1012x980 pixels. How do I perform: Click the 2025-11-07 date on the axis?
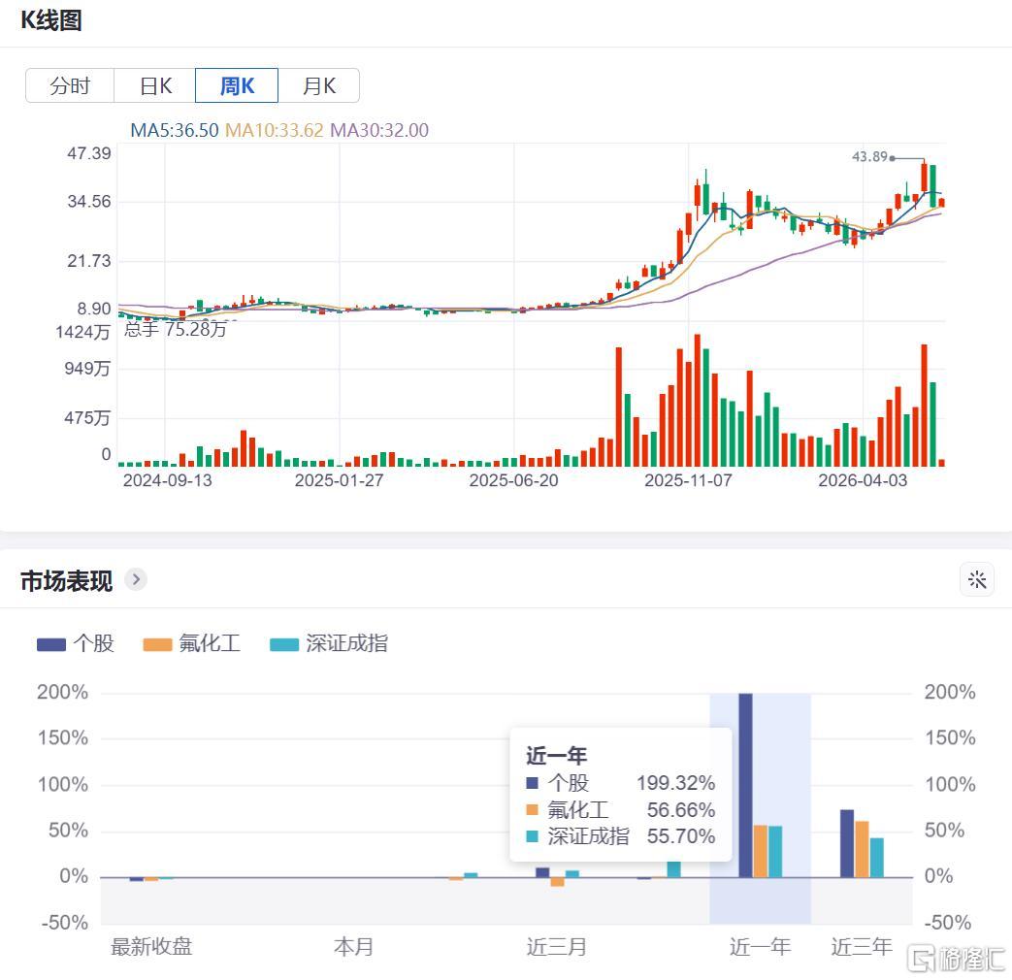(x=688, y=480)
